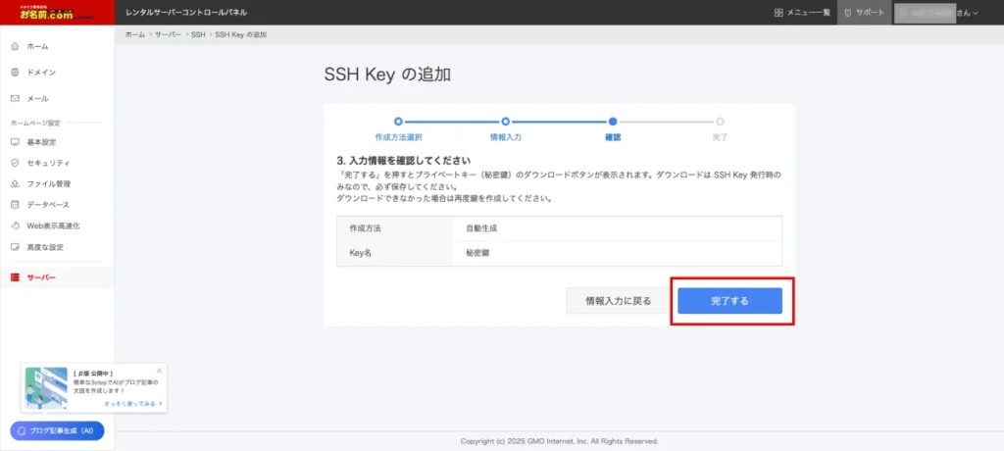Click the Home icon in sidebar
This screenshot has height=451, width=1004.
pos(15,46)
